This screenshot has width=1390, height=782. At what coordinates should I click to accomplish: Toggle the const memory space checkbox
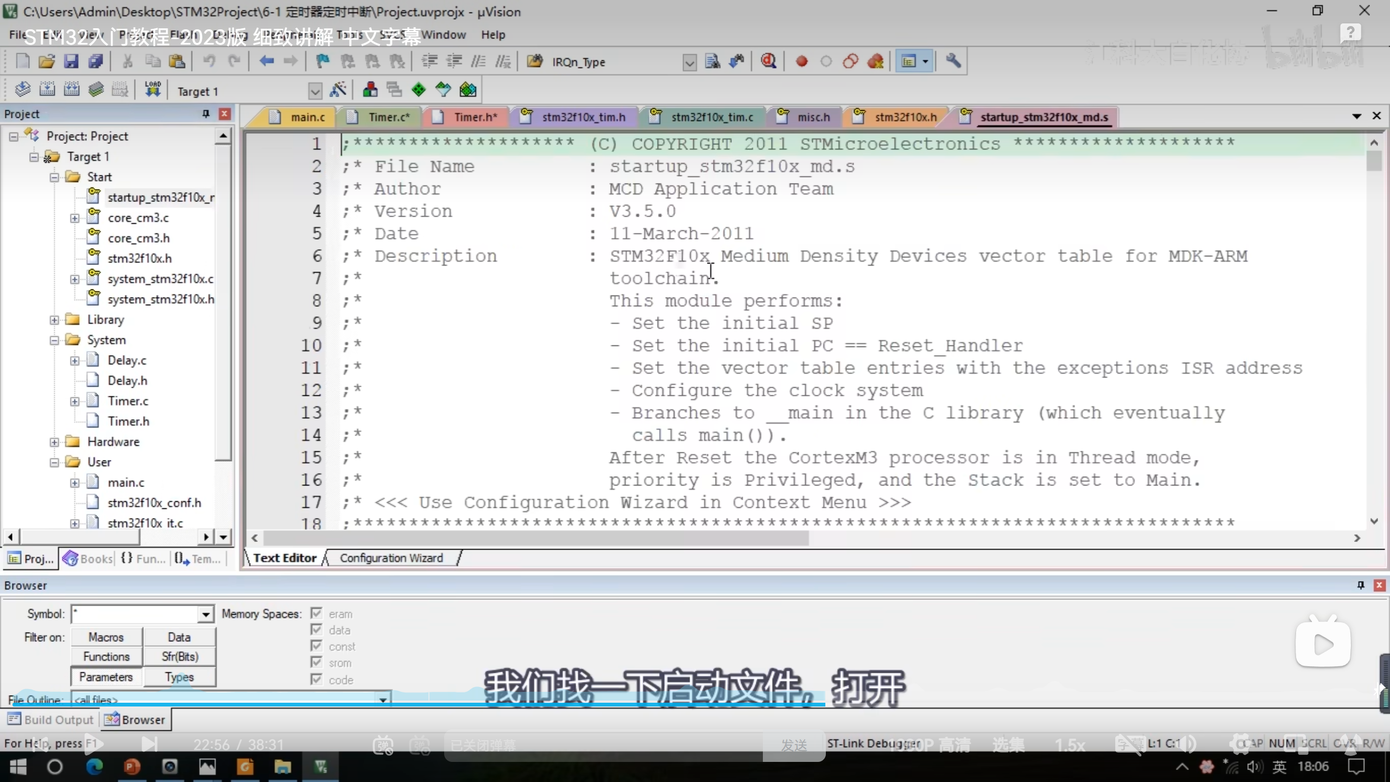click(x=317, y=646)
